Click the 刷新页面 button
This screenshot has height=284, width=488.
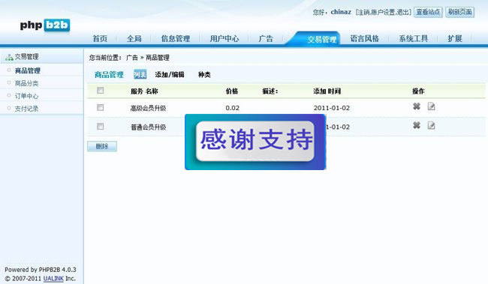459,12
